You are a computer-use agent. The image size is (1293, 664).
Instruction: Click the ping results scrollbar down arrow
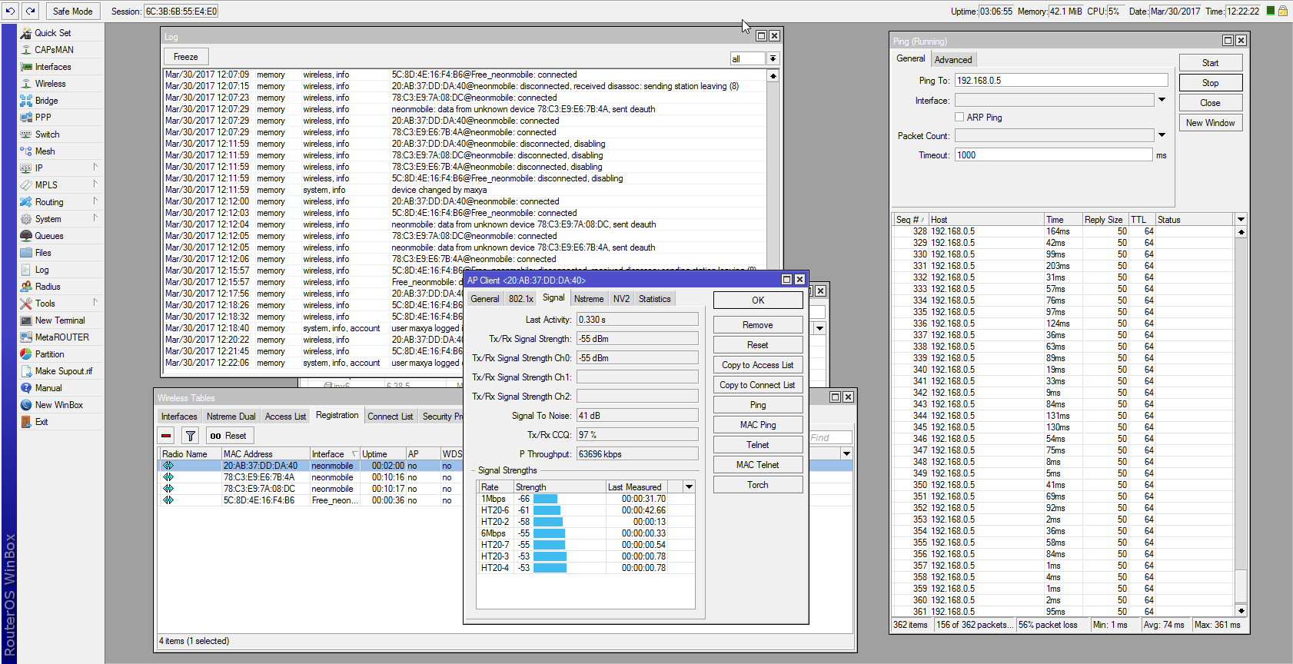click(1241, 611)
